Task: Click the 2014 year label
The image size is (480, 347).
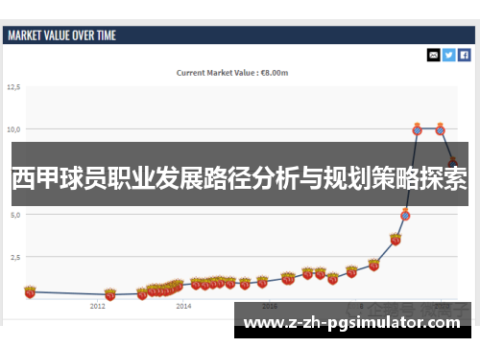Action: (x=183, y=306)
